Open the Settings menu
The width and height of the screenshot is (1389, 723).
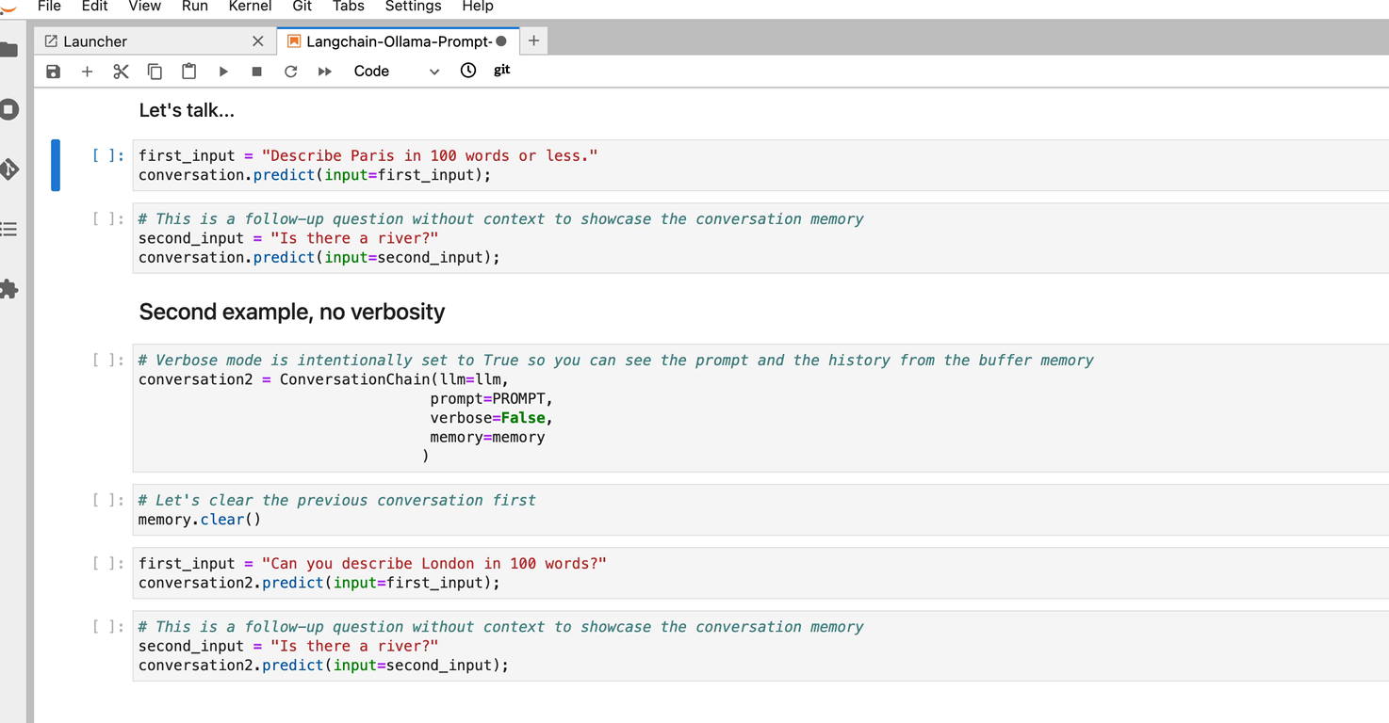click(413, 7)
